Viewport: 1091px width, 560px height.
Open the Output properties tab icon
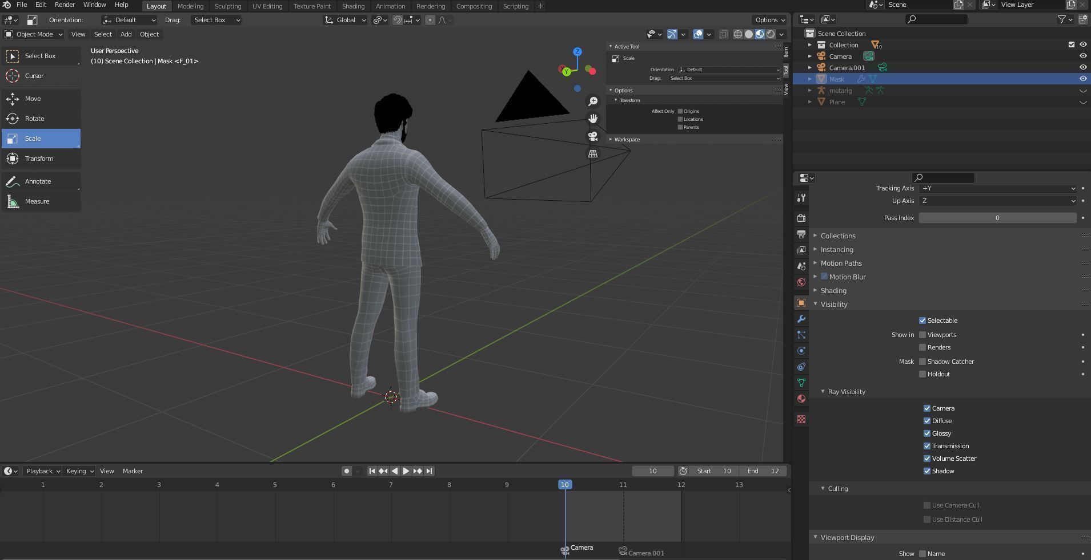[801, 234]
